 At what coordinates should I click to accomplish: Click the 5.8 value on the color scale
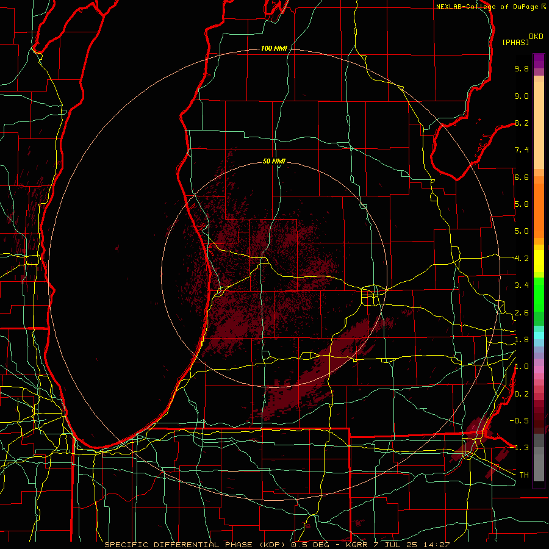[522, 204]
